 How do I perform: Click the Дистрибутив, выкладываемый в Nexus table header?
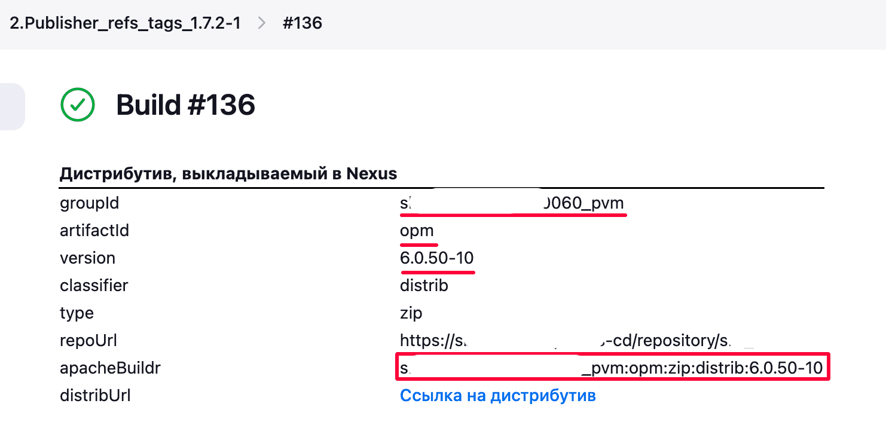228,174
